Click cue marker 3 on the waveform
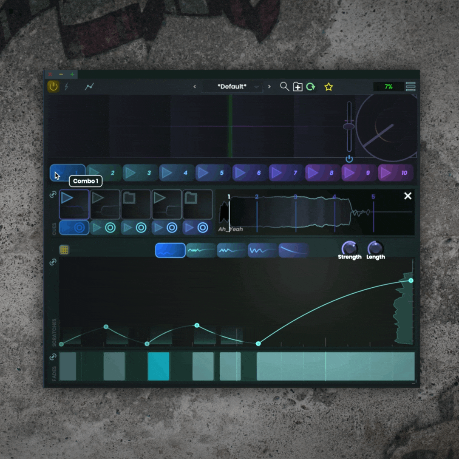The width and height of the screenshot is (459, 459). [296, 197]
